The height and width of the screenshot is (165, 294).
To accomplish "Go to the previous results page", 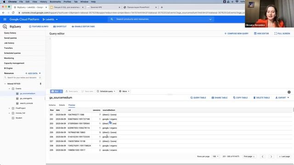I will [x=262, y=156].
